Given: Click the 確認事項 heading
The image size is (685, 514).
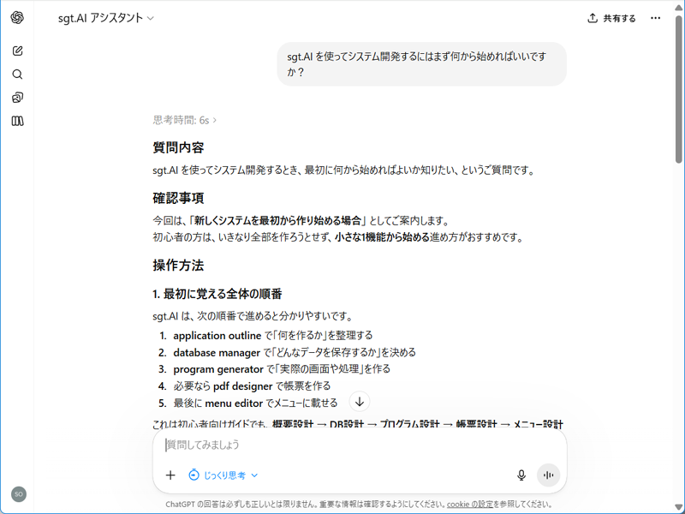Looking at the screenshot, I should tap(178, 198).
